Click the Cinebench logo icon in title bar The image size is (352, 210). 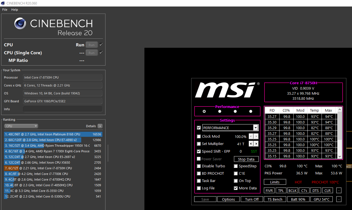(x=3, y=3)
